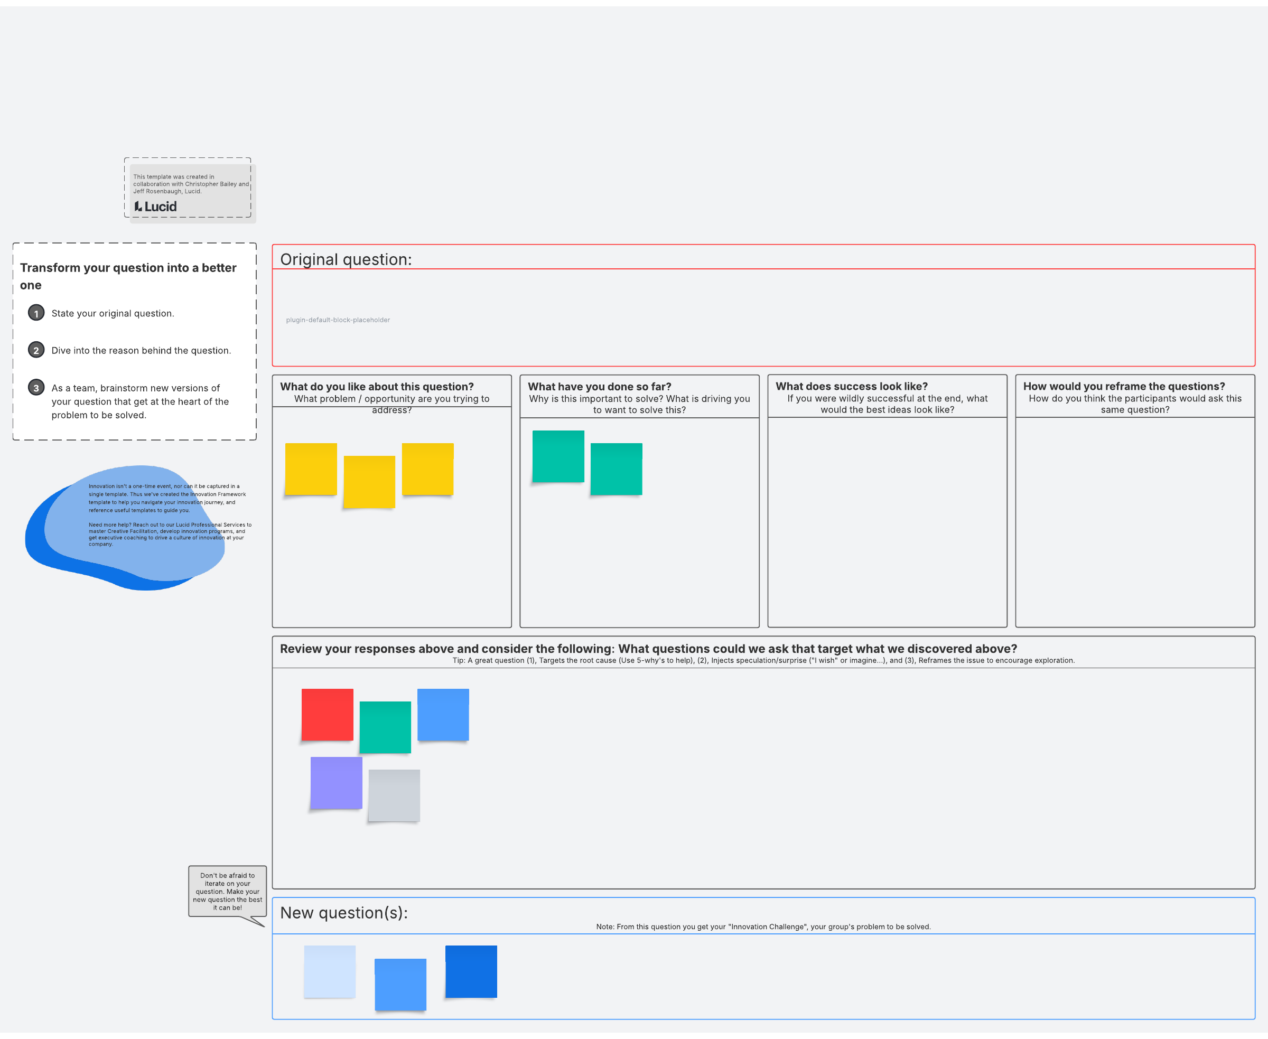Select the dark blue sticky note in New question(s)
The height and width of the screenshot is (1039, 1268).
pyautogui.click(x=471, y=971)
